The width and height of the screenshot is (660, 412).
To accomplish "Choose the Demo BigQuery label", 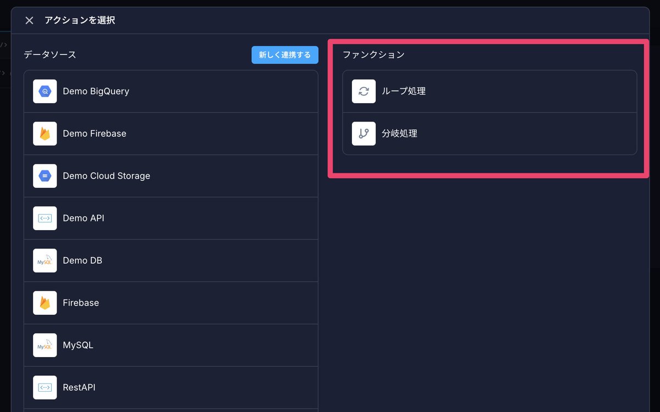I will (x=96, y=91).
